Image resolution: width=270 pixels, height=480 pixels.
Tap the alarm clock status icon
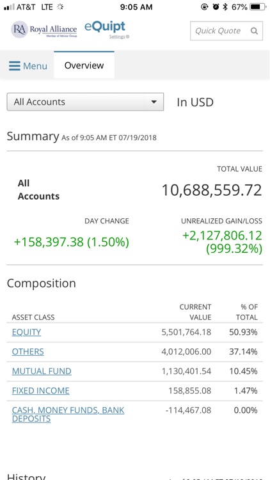click(216, 7)
